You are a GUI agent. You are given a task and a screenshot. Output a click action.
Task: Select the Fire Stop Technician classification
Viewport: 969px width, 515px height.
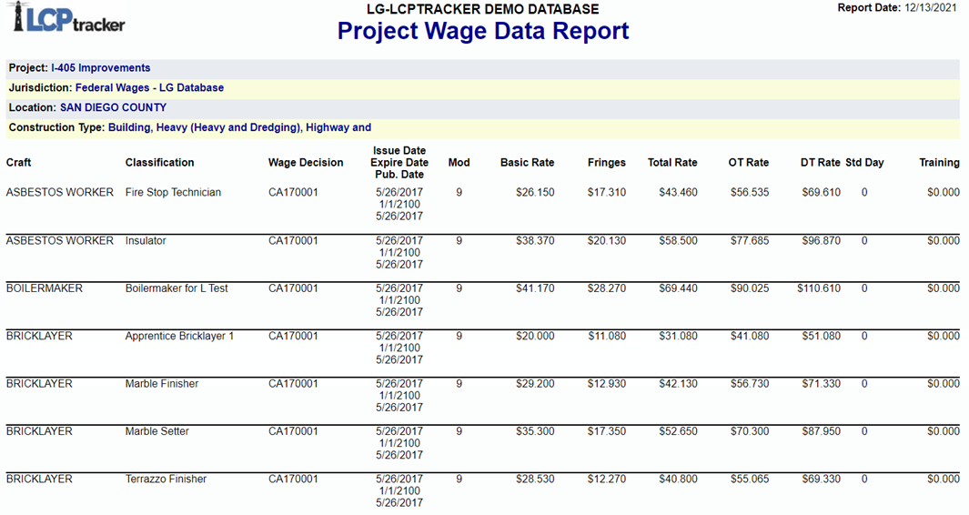tap(173, 192)
